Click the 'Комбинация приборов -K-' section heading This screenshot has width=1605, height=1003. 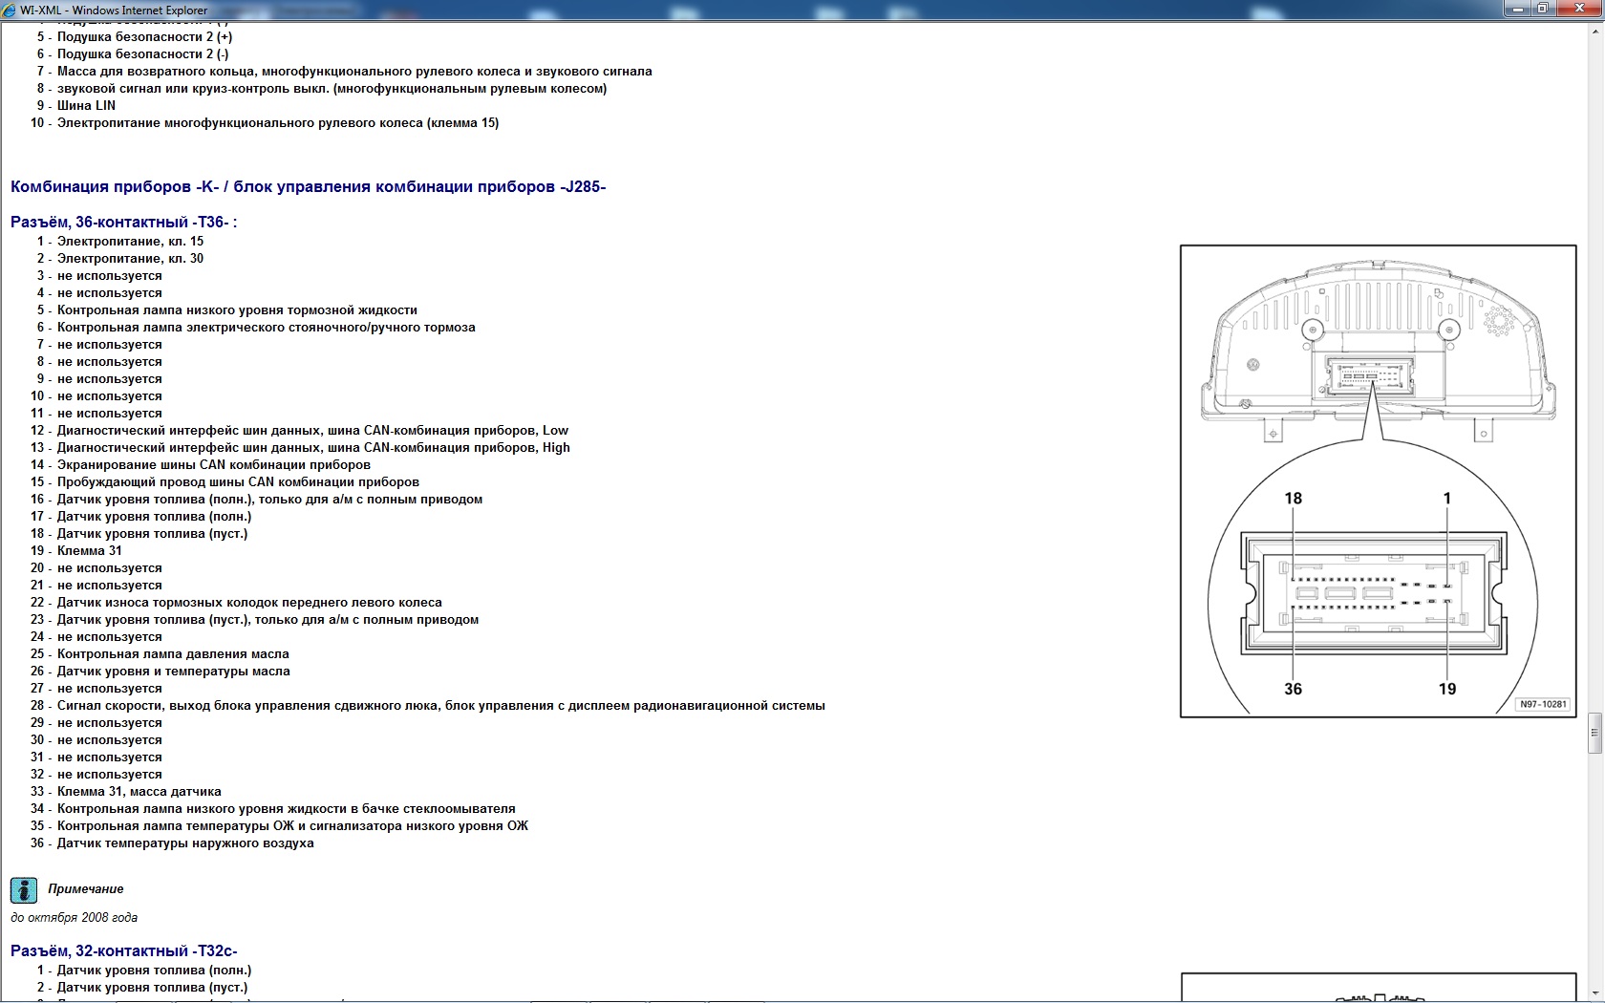(308, 186)
